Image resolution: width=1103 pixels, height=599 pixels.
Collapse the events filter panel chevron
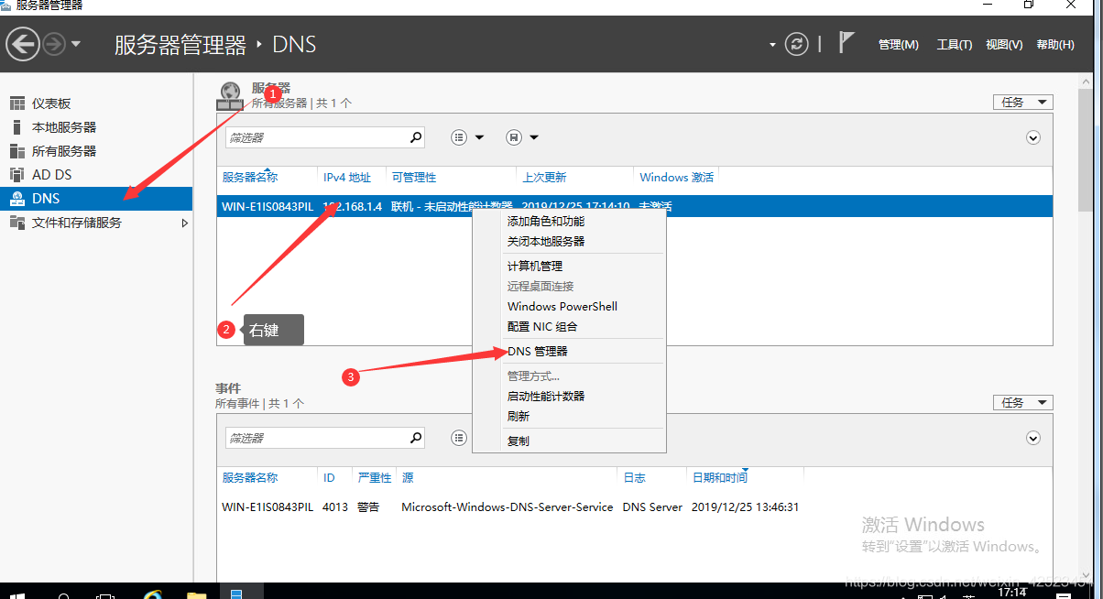(x=1033, y=438)
